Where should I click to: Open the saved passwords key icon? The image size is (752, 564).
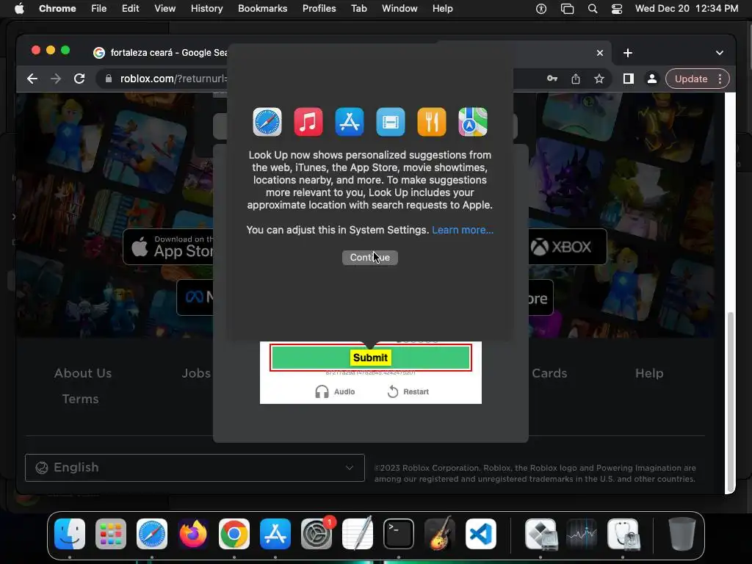tap(552, 79)
